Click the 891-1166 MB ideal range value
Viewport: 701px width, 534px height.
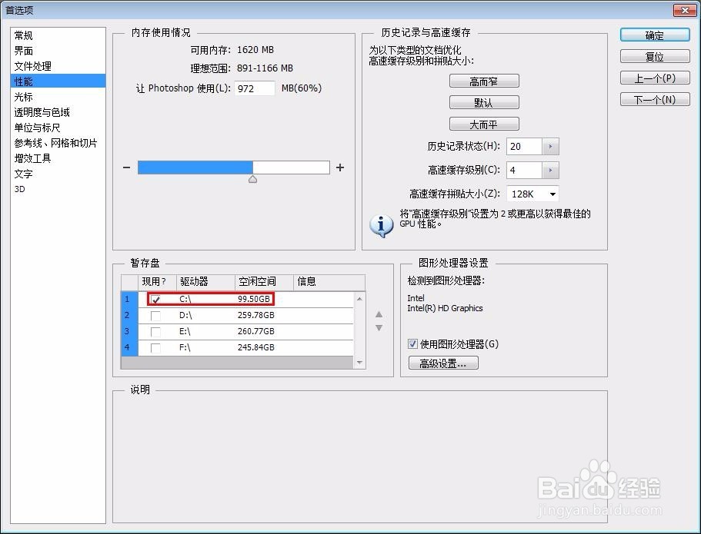[265, 68]
